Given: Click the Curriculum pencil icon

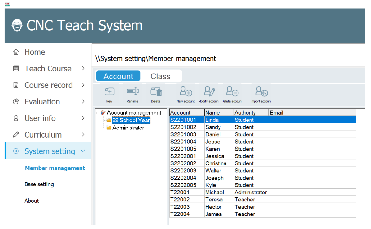Looking at the screenshot, I should coord(16,134).
